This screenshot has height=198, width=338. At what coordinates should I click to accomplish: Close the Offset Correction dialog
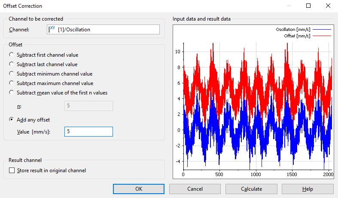click(x=328, y=6)
